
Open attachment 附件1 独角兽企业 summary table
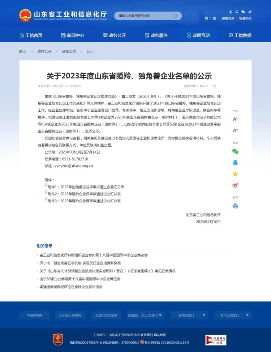(86, 187)
